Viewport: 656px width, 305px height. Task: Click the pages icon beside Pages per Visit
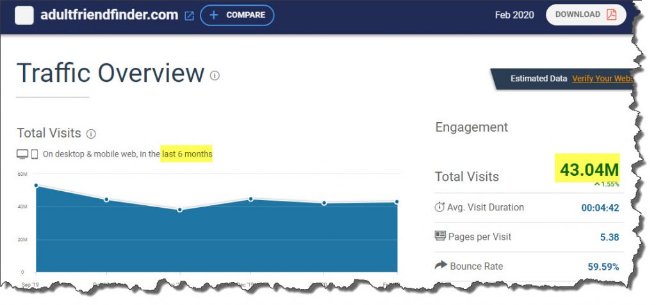pos(440,237)
